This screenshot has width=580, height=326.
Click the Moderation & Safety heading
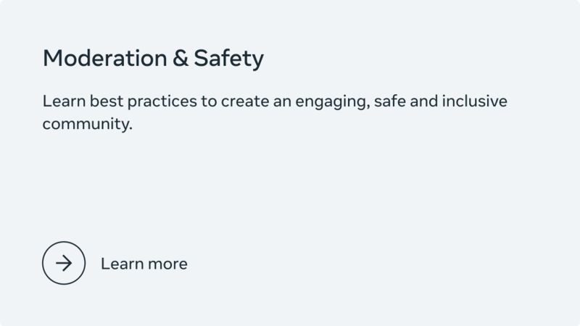click(153, 59)
